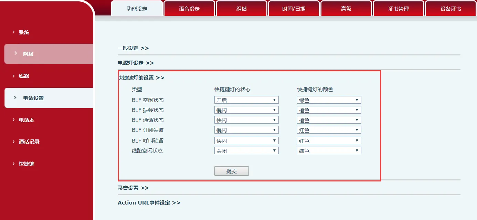Click the 提交 submit button
Image resolution: width=477 pixels, height=220 pixels.
click(x=231, y=171)
